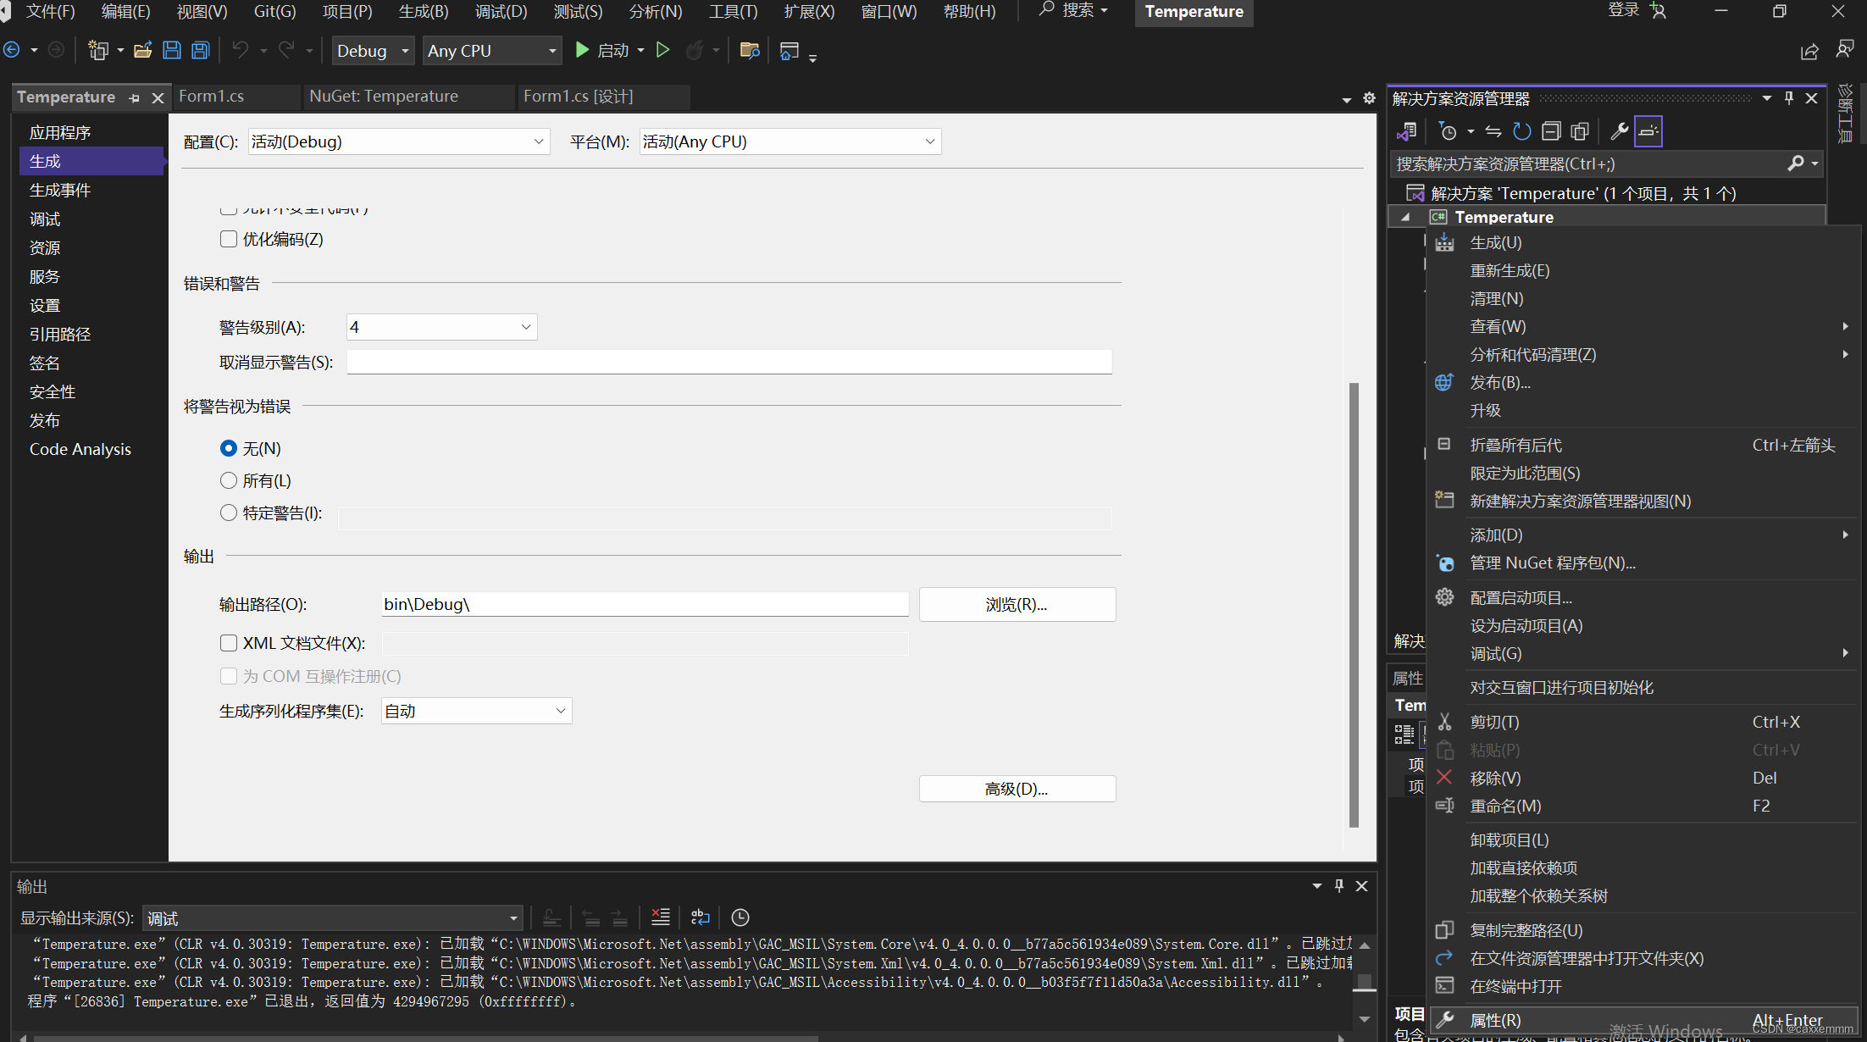Viewport: 1867px width, 1042px height.
Task: Select the 无(N) radio button
Action: [229, 448]
